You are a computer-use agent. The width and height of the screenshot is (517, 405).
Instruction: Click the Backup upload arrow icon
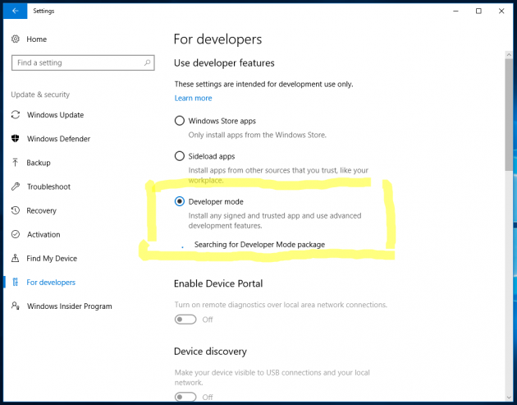tap(15, 163)
